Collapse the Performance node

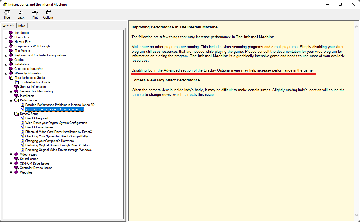tap(11, 100)
